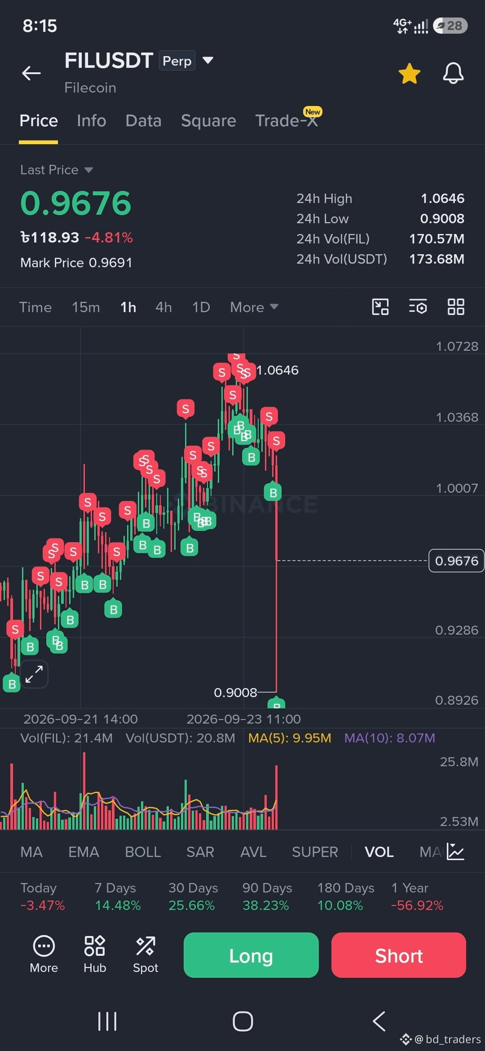Tap the green Long button
The image size is (485, 1051).
tap(251, 955)
